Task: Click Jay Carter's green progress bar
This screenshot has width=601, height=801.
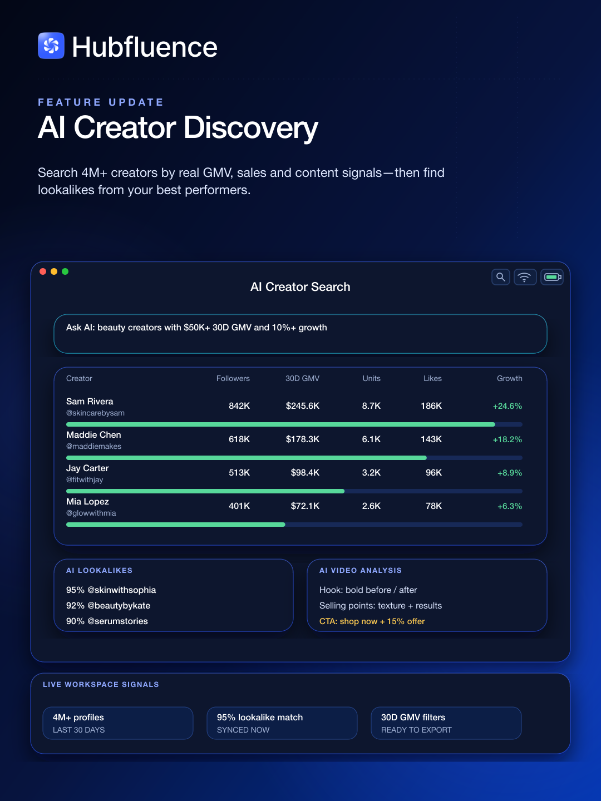Action: (205, 491)
